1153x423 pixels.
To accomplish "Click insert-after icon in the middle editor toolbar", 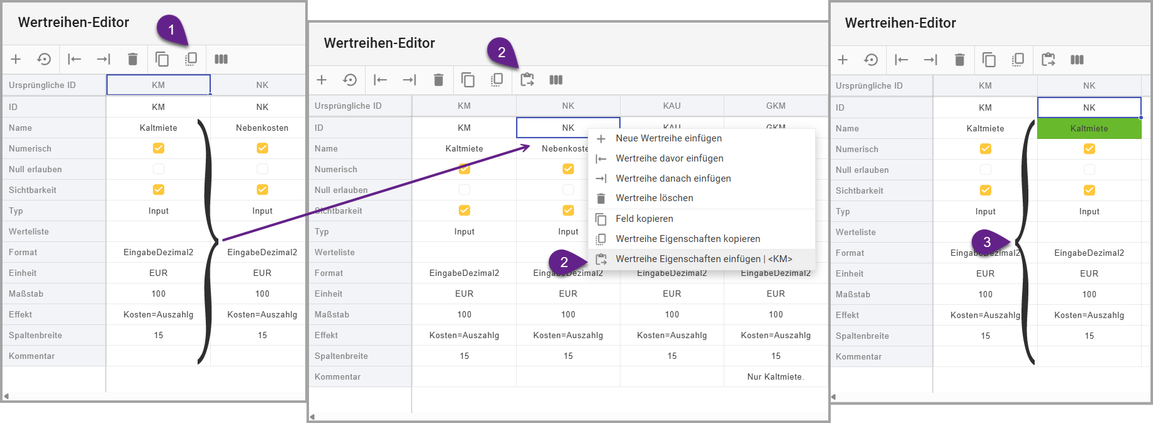I will [409, 80].
